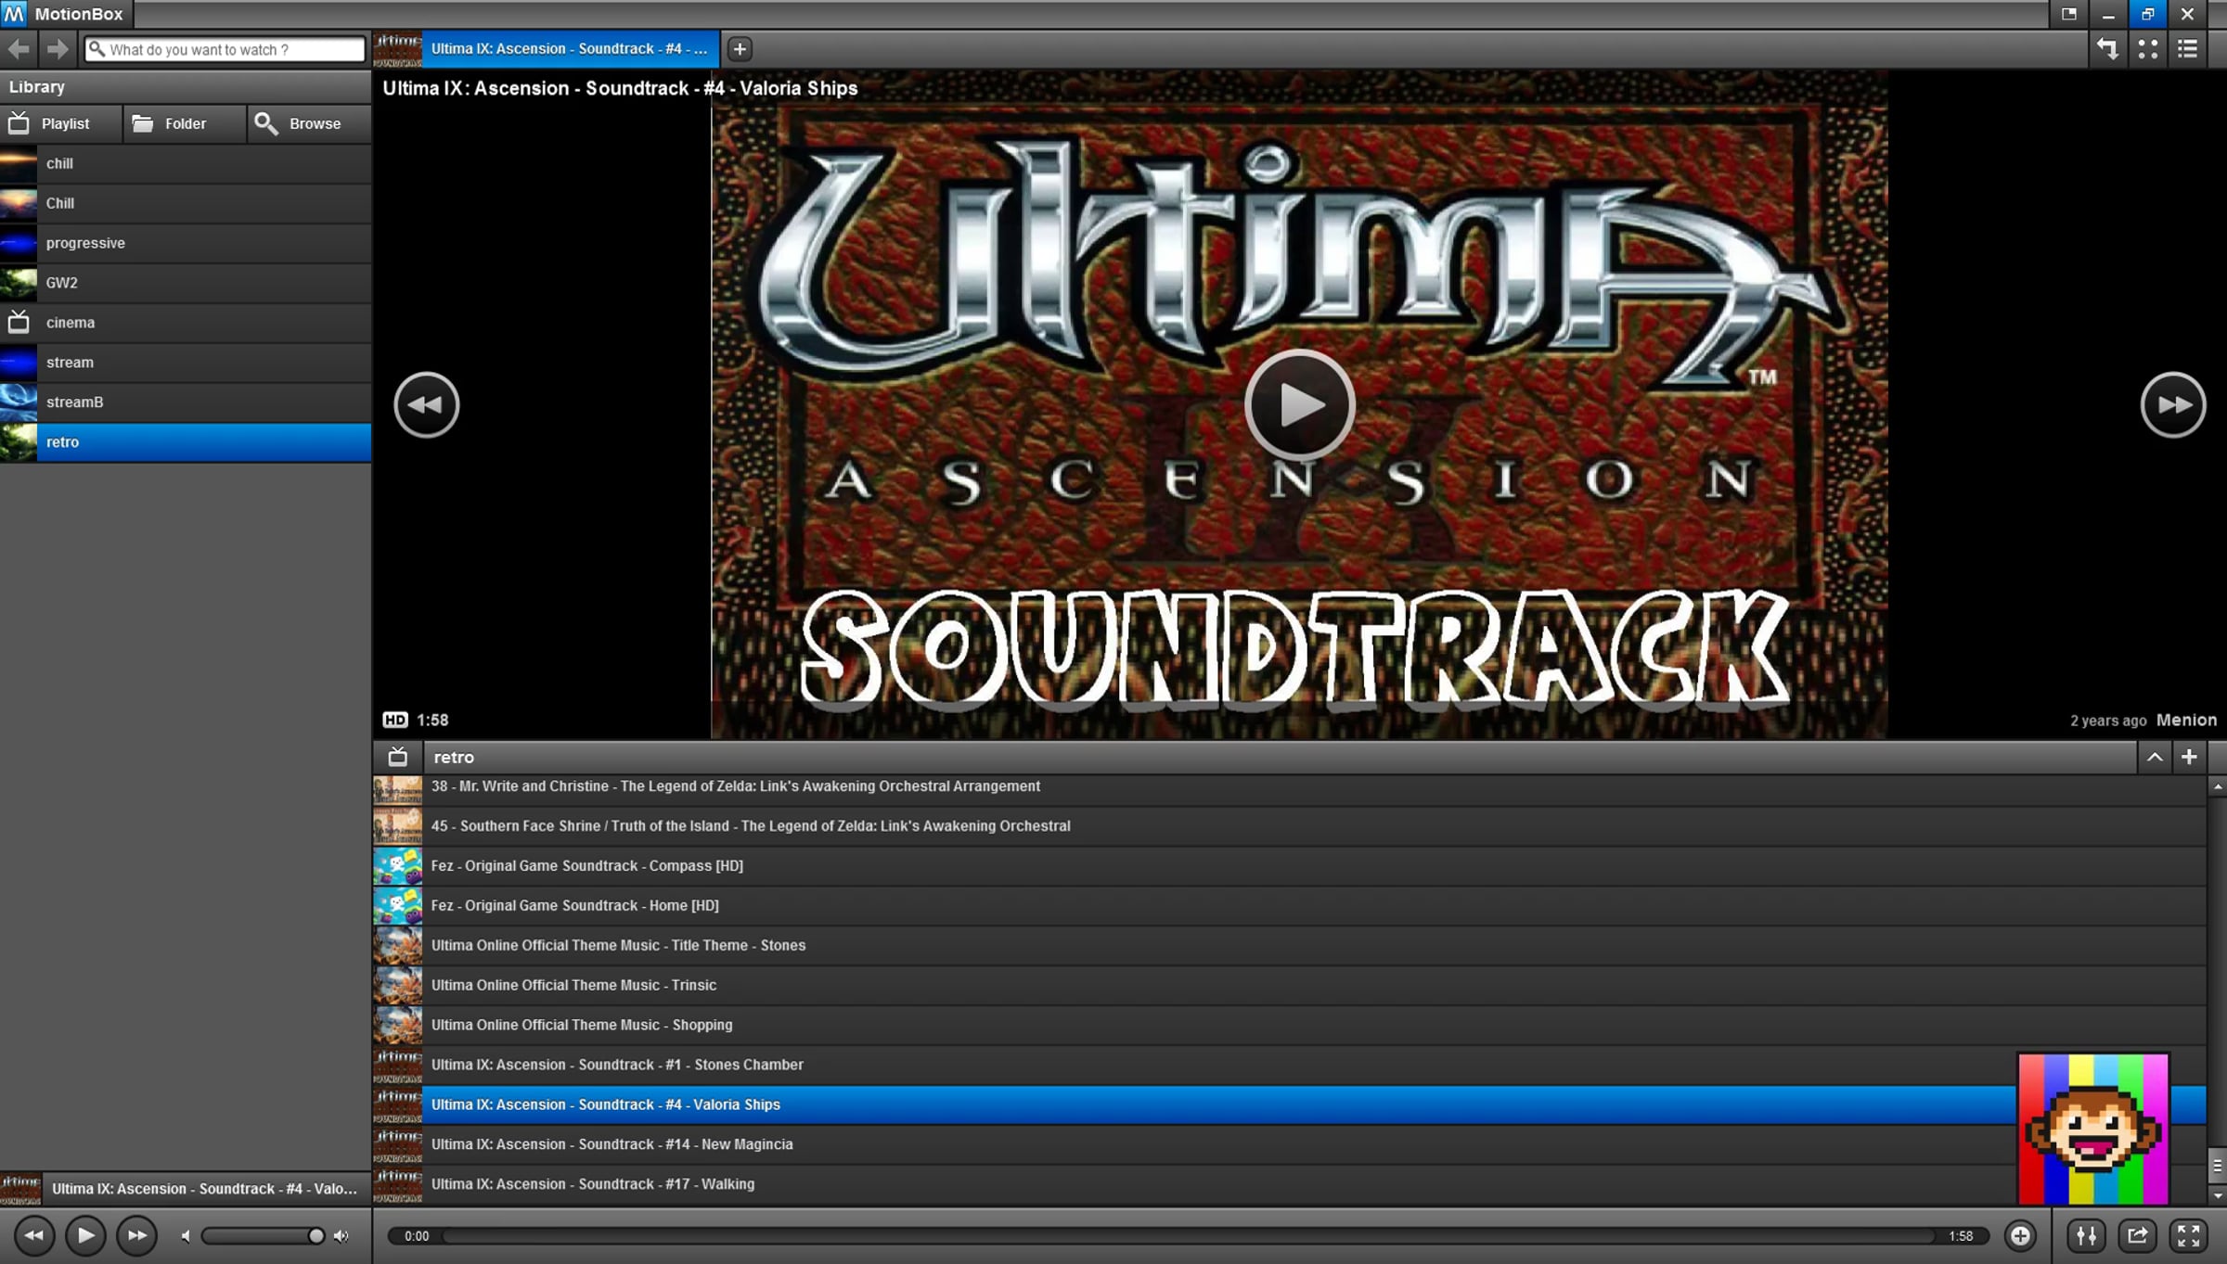Click the large play button on video
The image size is (2227, 1264).
(1299, 404)
